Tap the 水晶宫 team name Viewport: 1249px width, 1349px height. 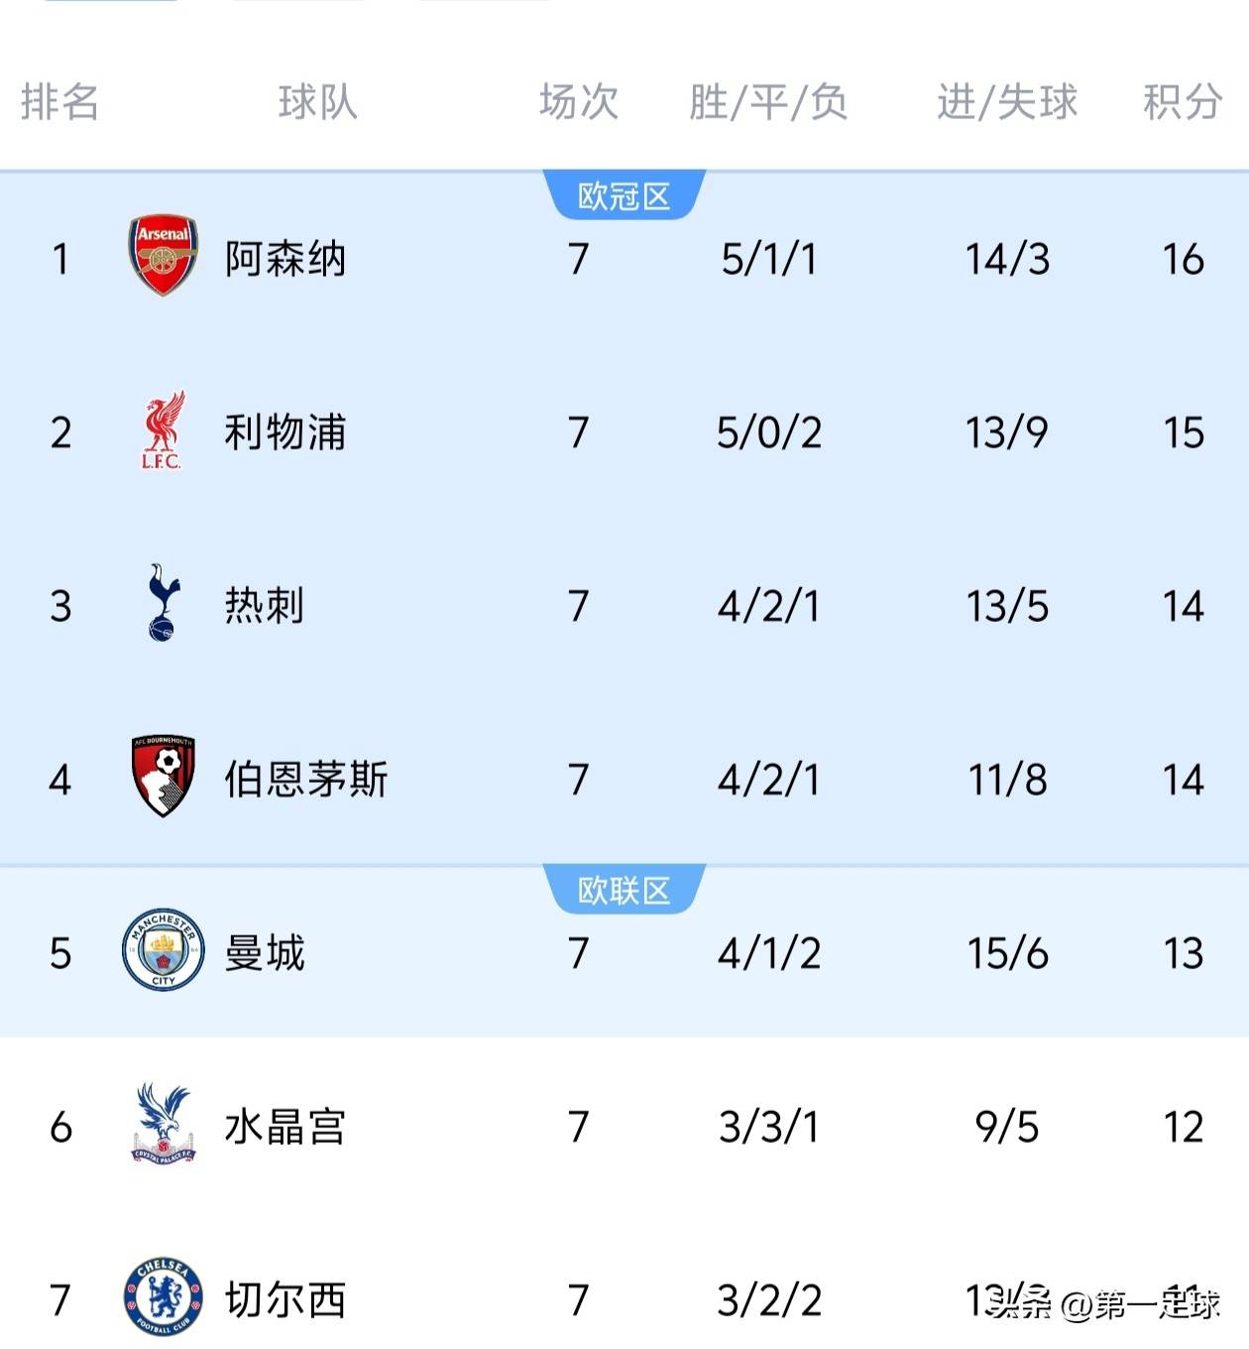click(285, 1127)
